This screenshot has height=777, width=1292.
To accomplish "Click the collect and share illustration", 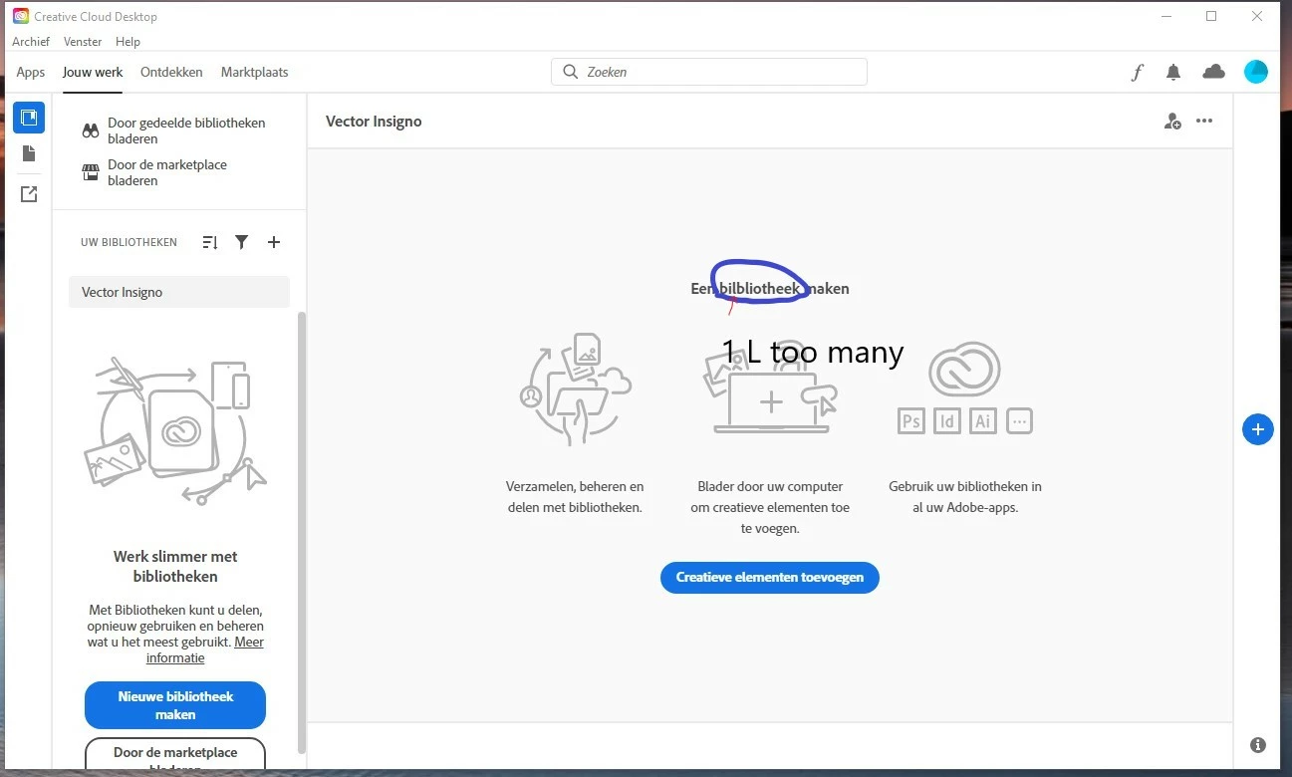I will (x=575, y=389).
